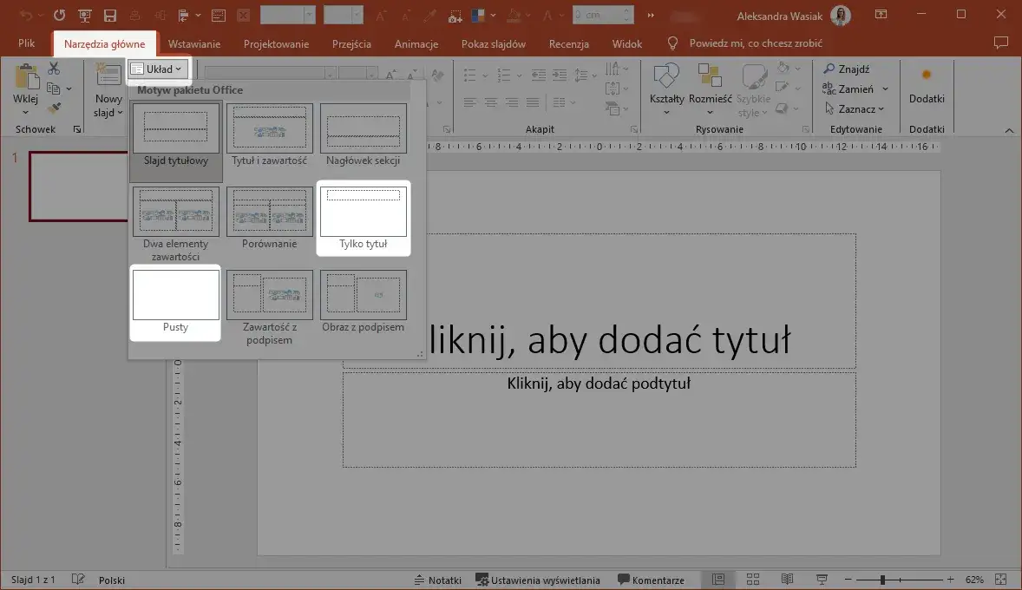Switch to the Wstawianie ribbon tab

(193, 43)
